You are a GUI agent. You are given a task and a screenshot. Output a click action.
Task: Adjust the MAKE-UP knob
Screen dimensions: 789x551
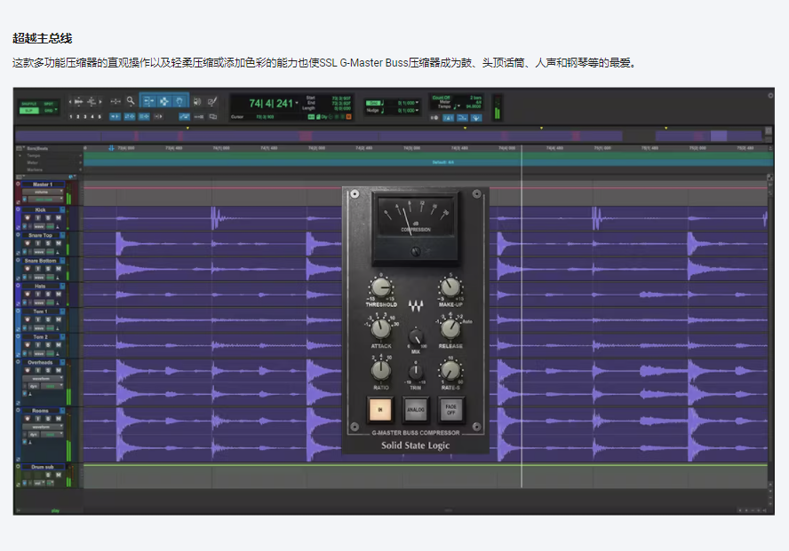450,287
